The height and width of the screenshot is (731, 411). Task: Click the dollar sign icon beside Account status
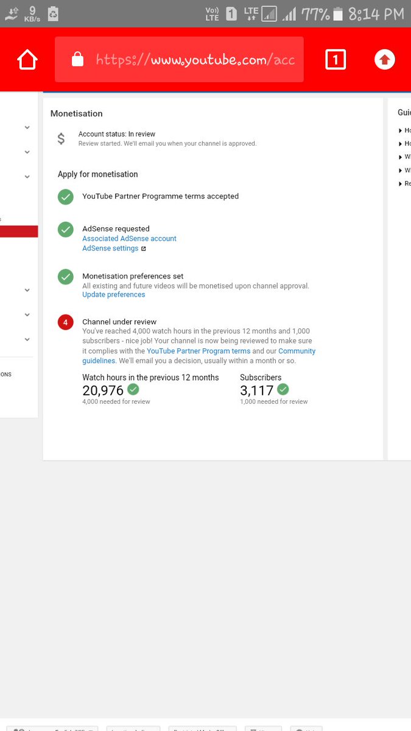pyautogui.click(x=61, y=139)
